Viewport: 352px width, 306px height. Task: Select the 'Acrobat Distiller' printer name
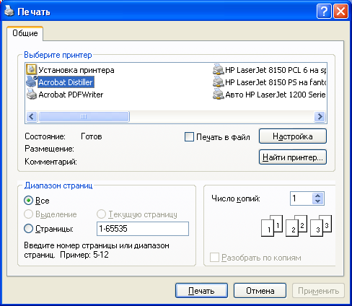[x=66, y=82]
